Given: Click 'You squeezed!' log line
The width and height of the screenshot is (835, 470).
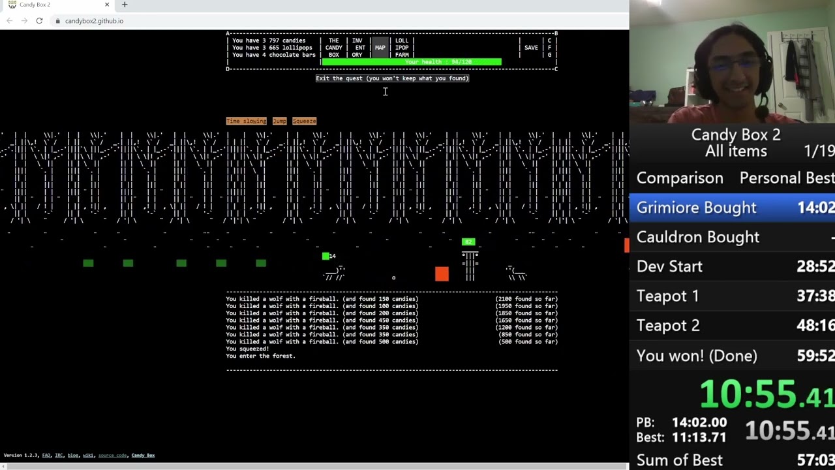Looking at the screenshot, I should point(247,349).
